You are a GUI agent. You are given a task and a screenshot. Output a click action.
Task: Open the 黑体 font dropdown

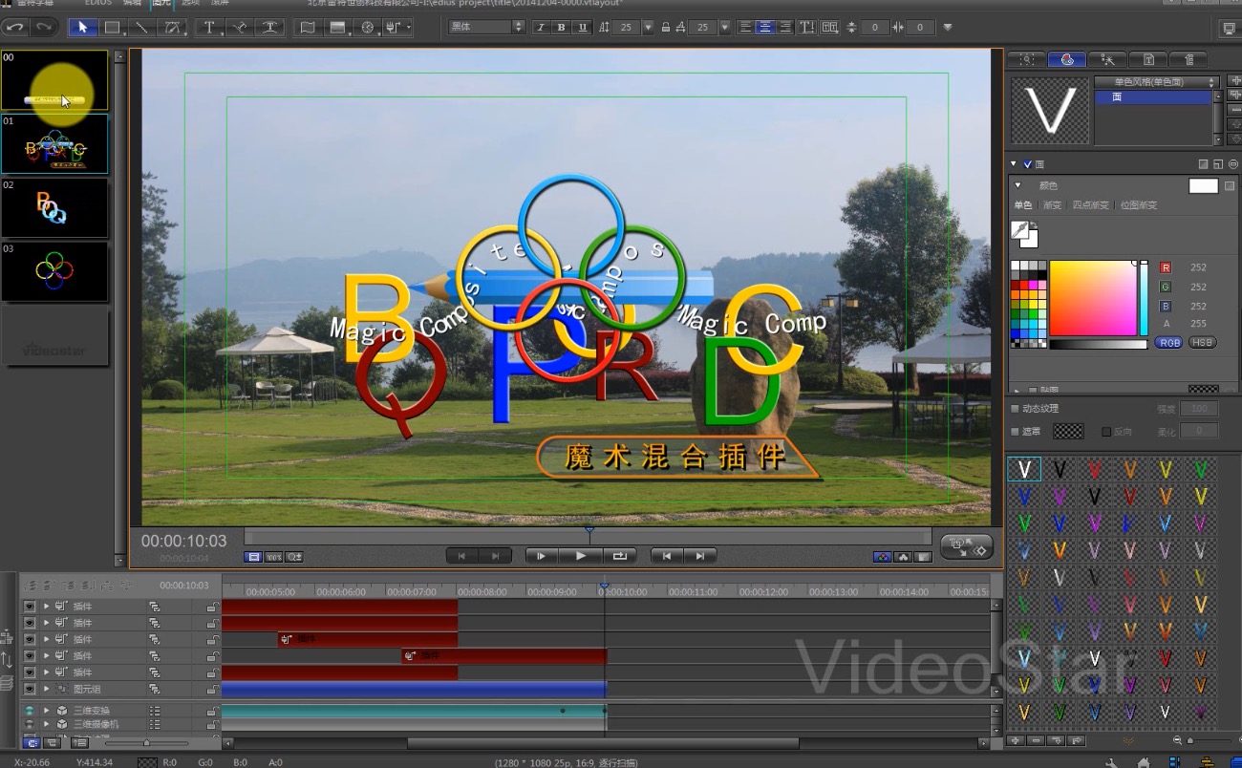coord(487,28)
